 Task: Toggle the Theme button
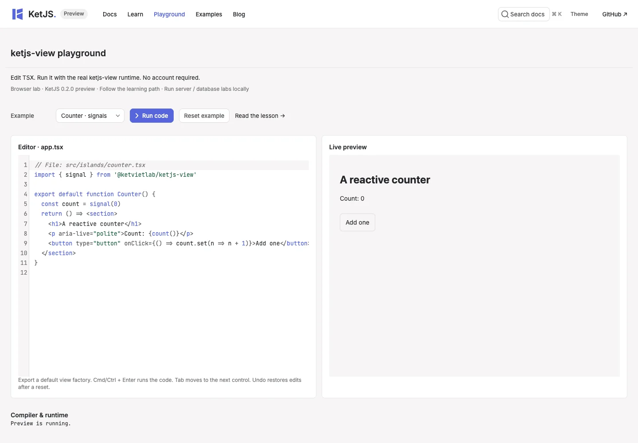(x=579, y=14)
